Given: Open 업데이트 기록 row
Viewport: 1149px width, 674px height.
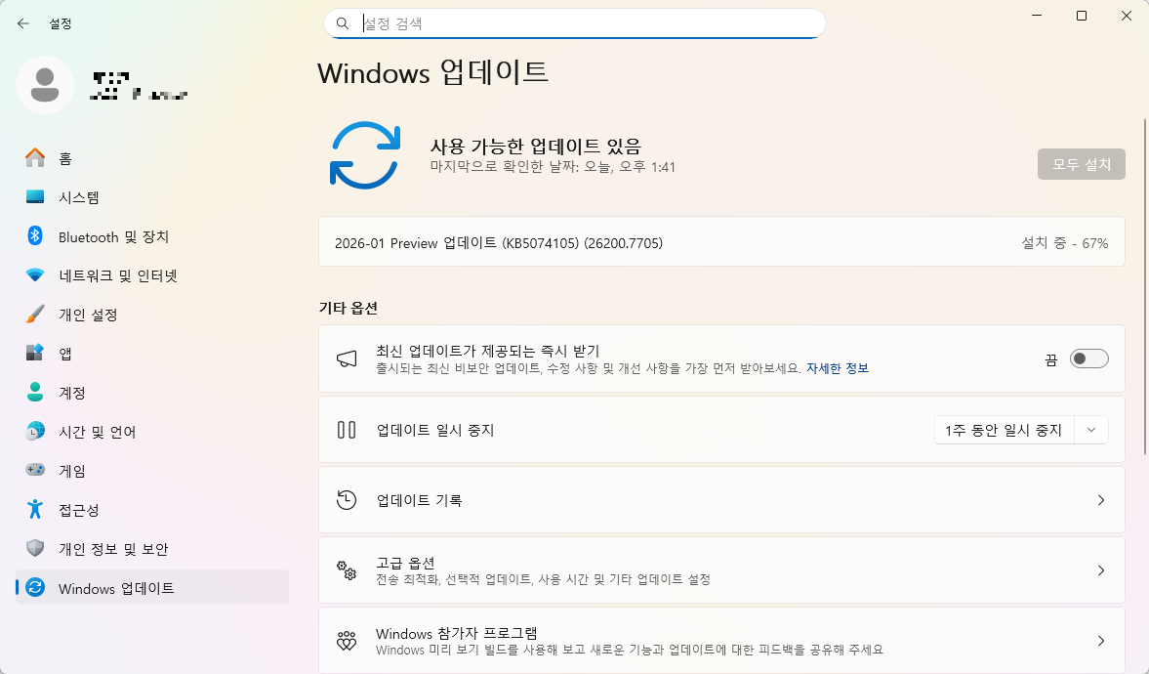Looking at the screenshot, I should 721,500.
